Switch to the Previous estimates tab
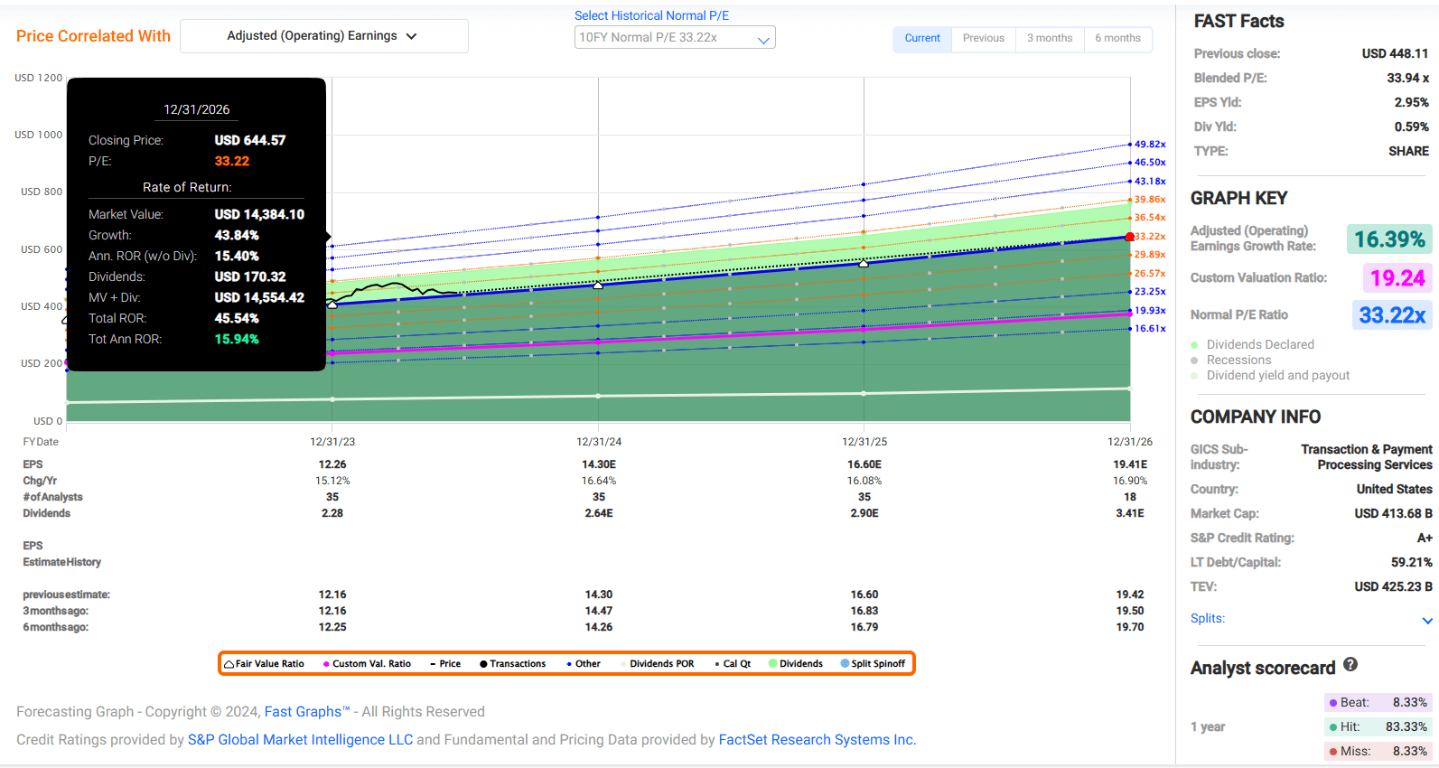Viewport: 1439px width, 768px height. coord(983,38)
